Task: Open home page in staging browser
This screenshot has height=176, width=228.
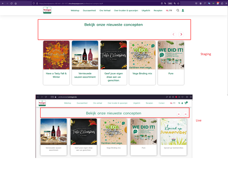Action: (16, 3)
